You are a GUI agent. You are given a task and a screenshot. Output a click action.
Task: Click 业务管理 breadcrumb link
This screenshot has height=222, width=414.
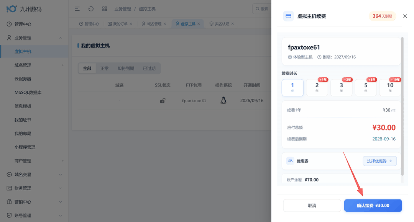click(123, 9)
